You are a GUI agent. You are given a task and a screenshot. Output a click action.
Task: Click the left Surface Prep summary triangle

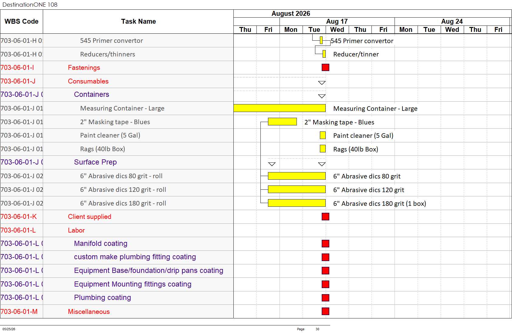coord(272,164)
